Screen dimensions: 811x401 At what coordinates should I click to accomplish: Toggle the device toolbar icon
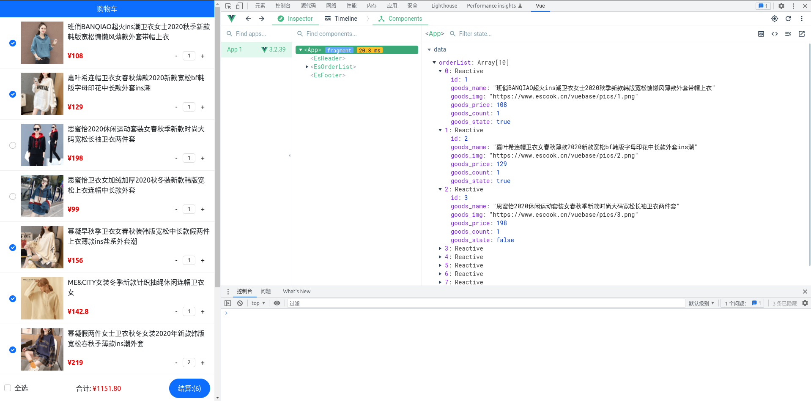[x=239, y=6]
